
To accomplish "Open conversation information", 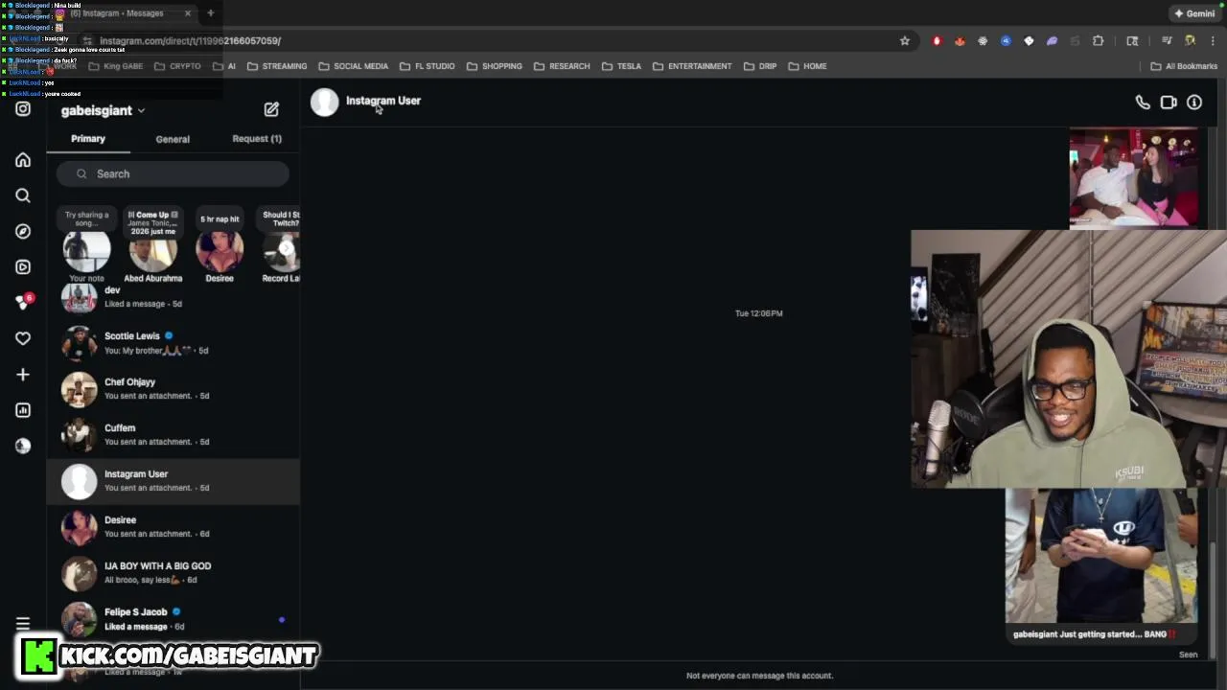I will pyautogui.click(x=1194, y=103).
